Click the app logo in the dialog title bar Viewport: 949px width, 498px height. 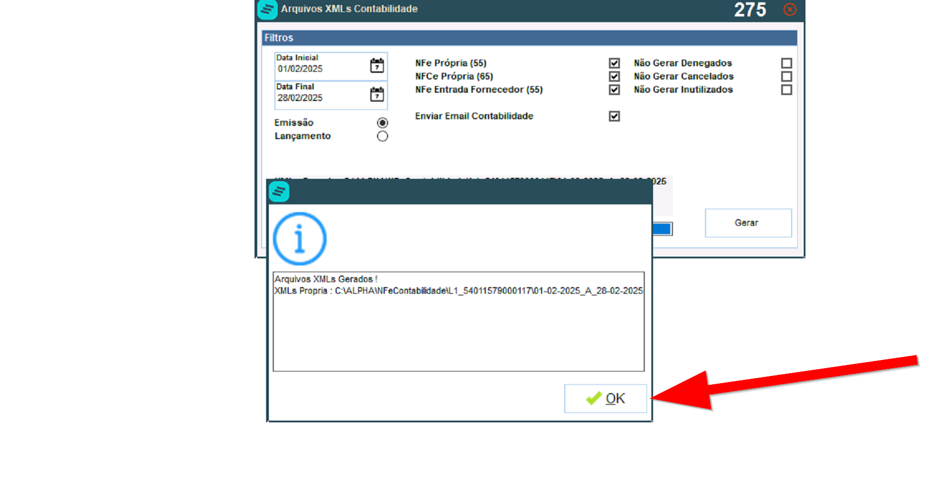tap(279, 192)
